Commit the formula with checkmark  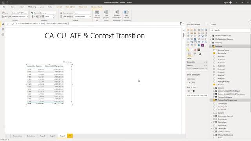click(12, 23)
